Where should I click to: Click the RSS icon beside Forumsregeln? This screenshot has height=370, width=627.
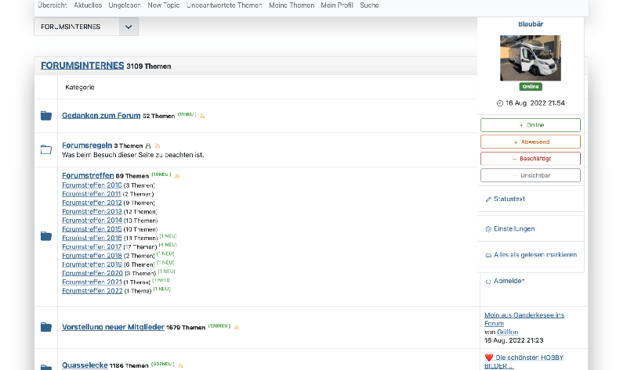point(157,145)
